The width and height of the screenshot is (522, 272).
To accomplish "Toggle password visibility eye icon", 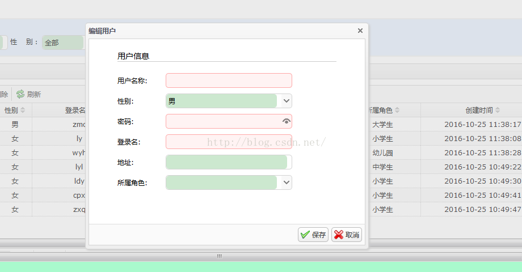I will tap(286, 121).
